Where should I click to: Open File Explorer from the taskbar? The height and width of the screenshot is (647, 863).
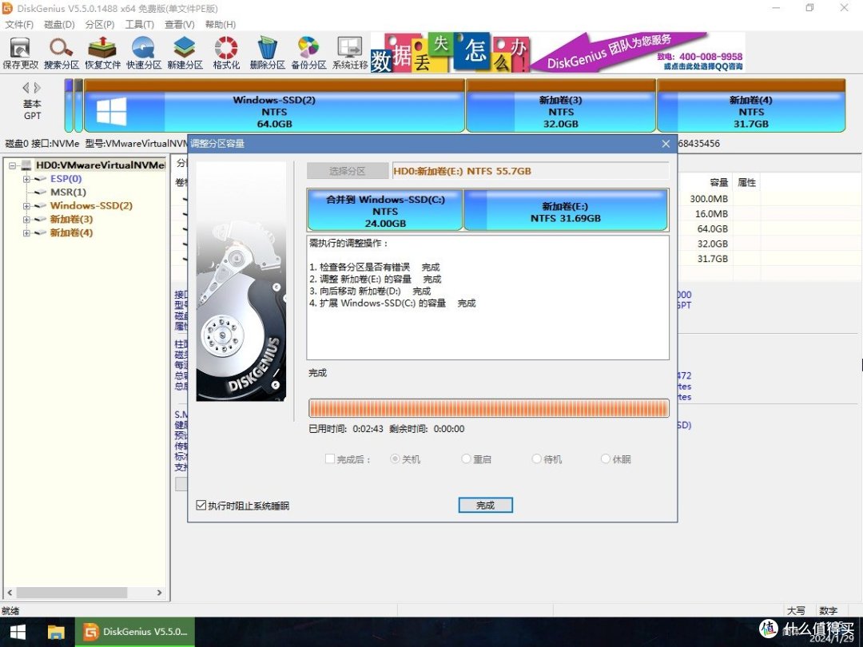point(56,632)
